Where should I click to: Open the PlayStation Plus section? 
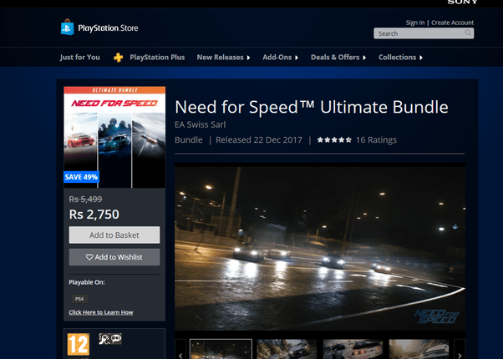coord(157,58)
